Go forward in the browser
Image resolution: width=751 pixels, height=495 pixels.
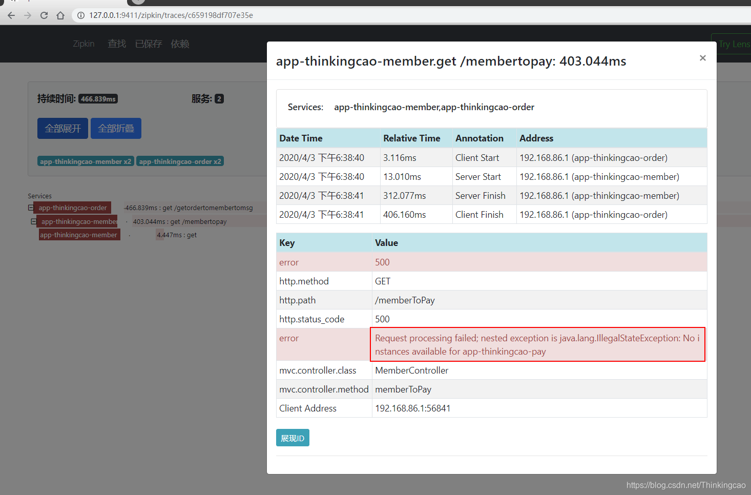coord(28,15)
